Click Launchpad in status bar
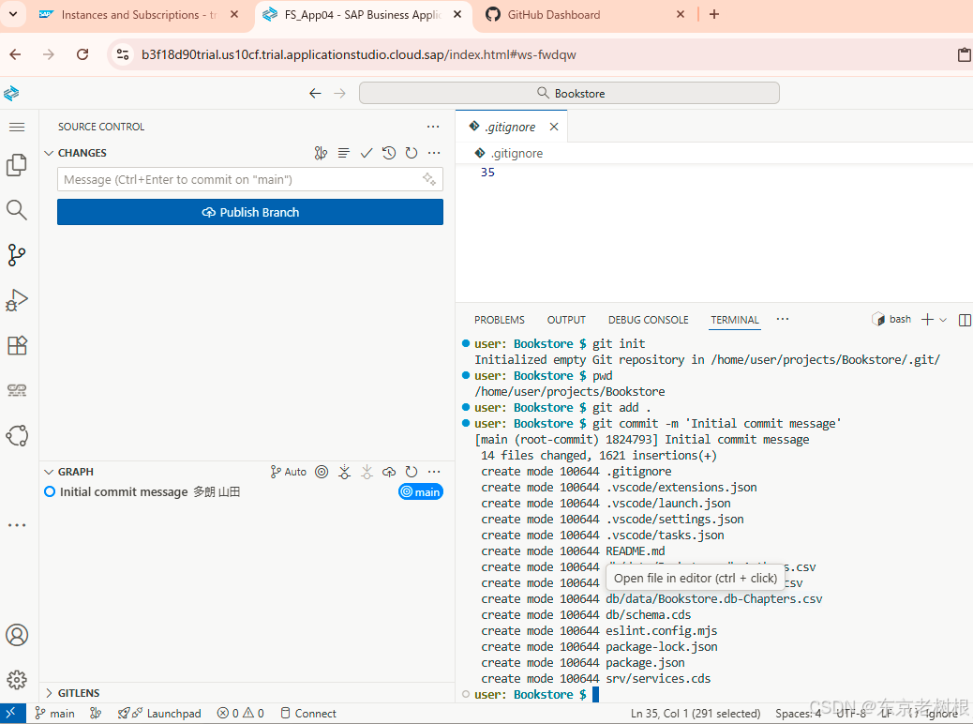This screenshot has height=724, width=973. point(158,714)
